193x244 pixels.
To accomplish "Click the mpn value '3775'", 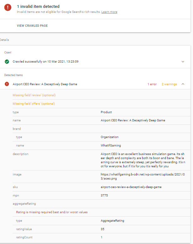I will click(x=104, y=195).
